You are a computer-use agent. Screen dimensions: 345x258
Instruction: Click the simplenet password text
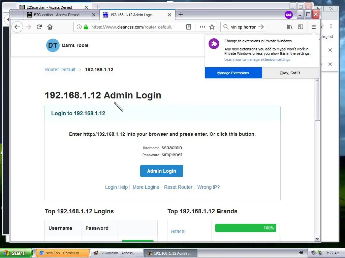(171, 155)
